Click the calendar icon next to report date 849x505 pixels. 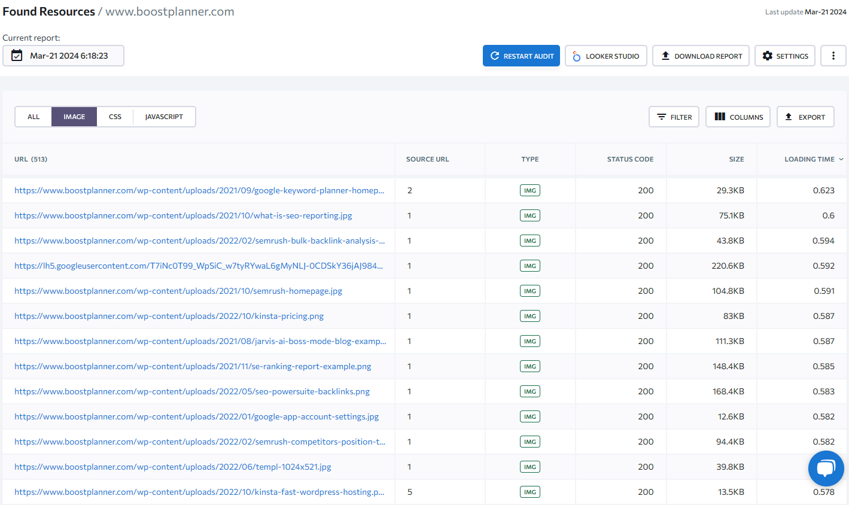click(x=17, y=55)
